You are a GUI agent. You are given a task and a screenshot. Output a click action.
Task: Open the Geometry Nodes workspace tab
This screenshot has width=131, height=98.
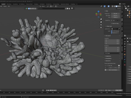tap(65, 4)
